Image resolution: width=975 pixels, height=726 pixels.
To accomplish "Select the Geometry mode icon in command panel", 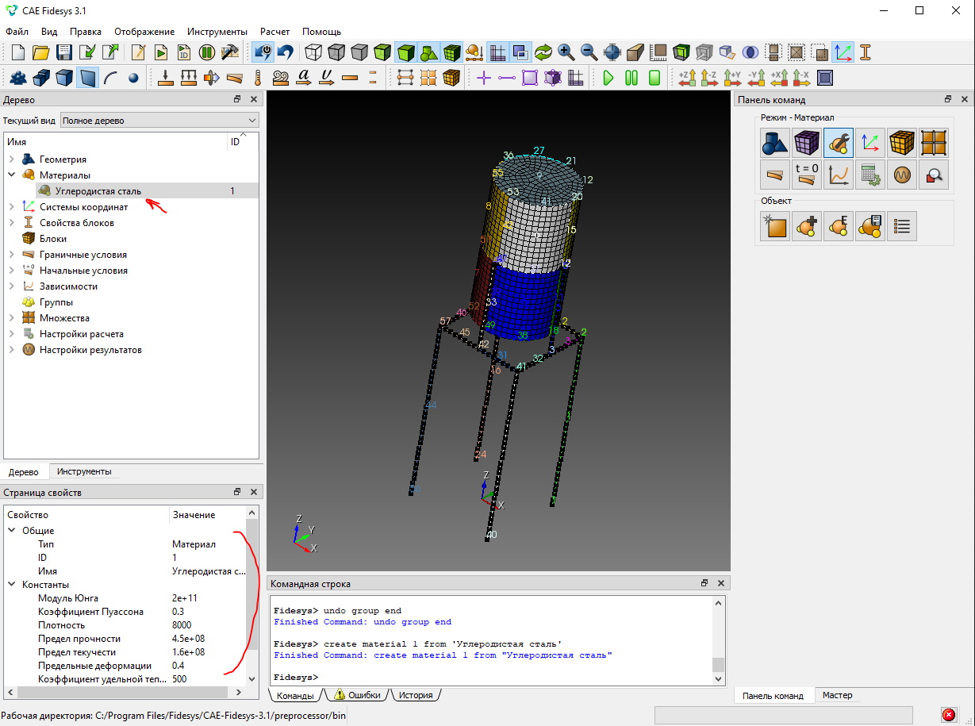I will [775, 143].
